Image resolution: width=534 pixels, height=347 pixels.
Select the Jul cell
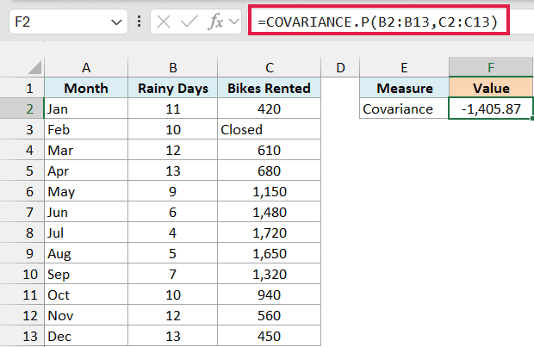[86, 233]
